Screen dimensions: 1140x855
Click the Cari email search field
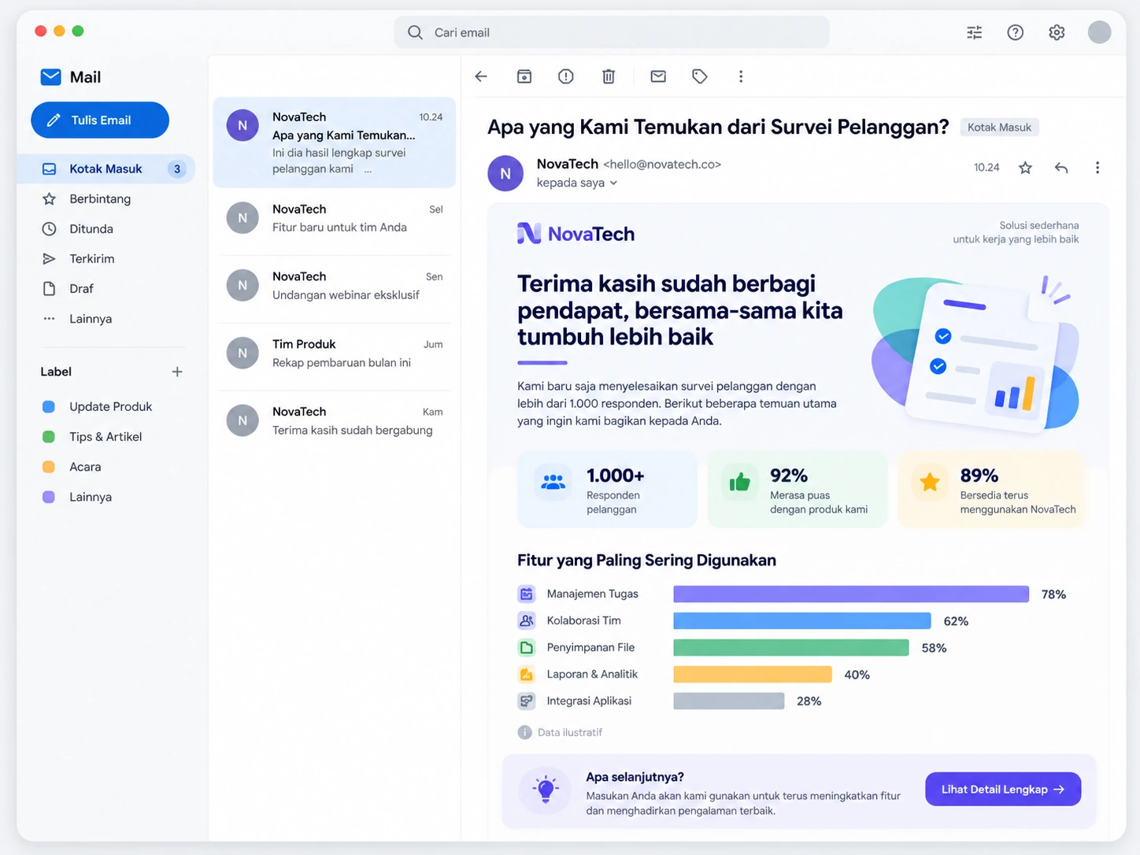[x=612, y=32]
